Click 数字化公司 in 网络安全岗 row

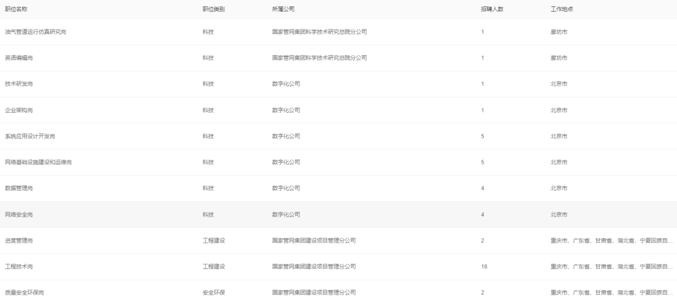point(286,215)
